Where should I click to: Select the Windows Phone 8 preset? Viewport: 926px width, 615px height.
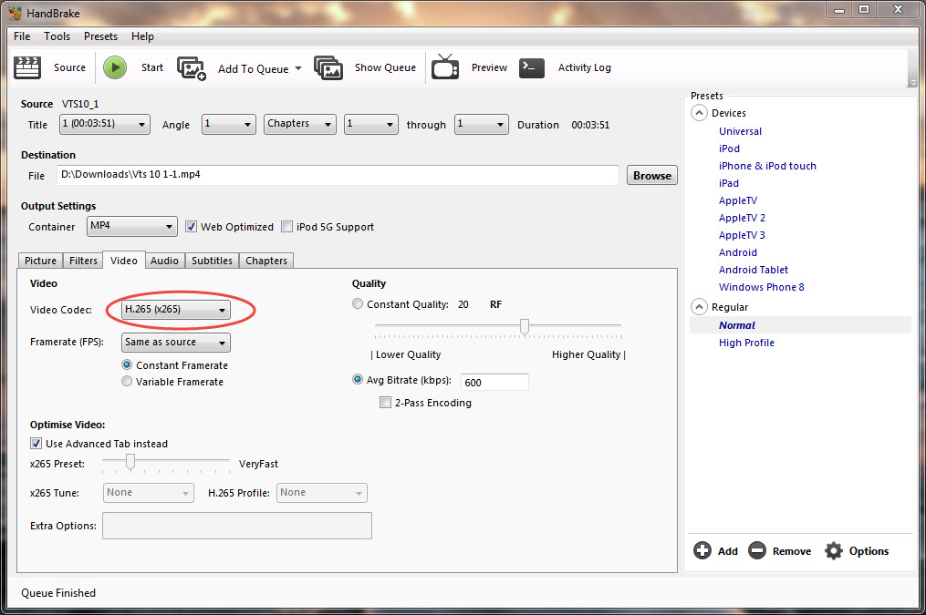(761, 287)
